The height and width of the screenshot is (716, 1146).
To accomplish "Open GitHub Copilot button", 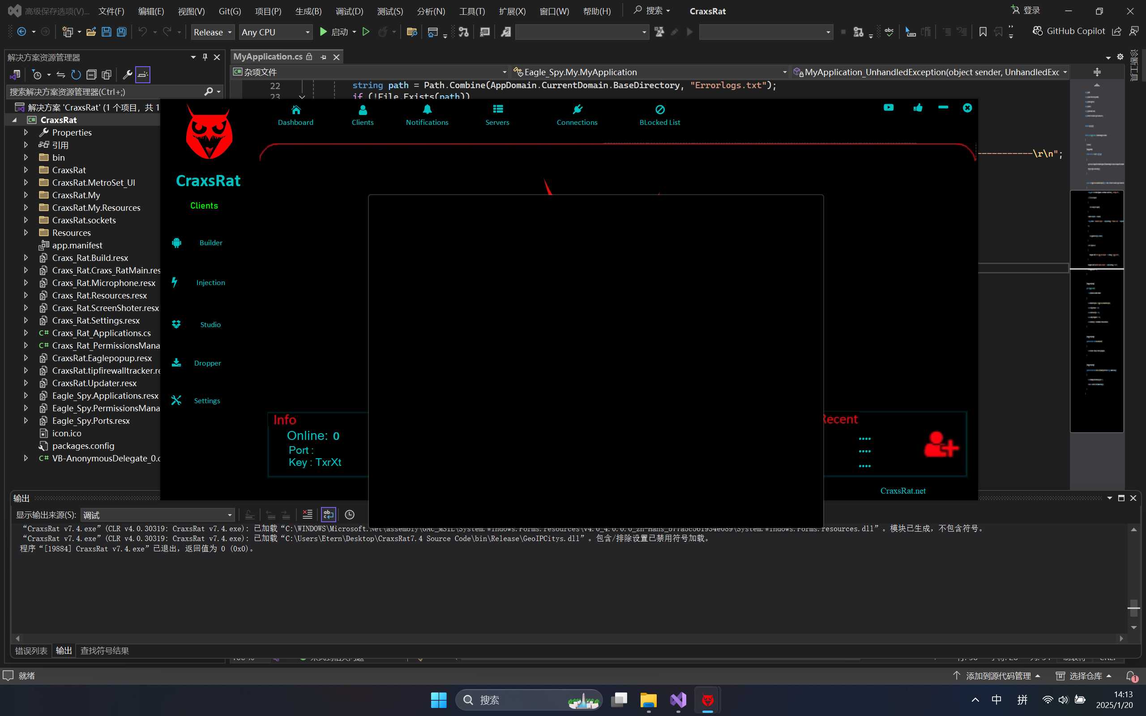I will [1069, 31].
